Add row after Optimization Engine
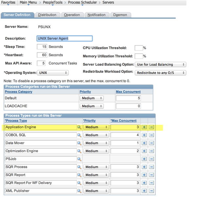 (144, 151)
